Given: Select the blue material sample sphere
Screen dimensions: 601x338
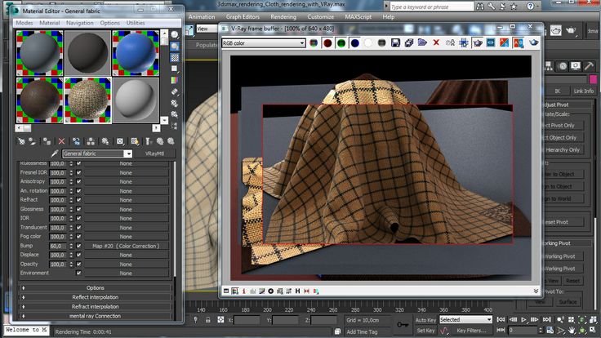Looking at the screenshot, I should coord(135,52).
